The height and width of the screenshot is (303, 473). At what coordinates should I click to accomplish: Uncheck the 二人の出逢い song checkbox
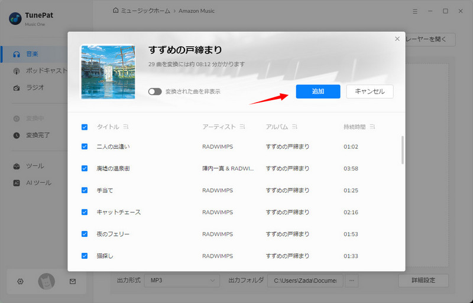click(85, 146)
